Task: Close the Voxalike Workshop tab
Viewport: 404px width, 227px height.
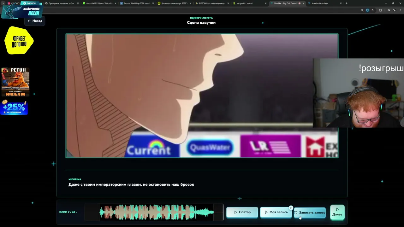Action: [341, 3]
